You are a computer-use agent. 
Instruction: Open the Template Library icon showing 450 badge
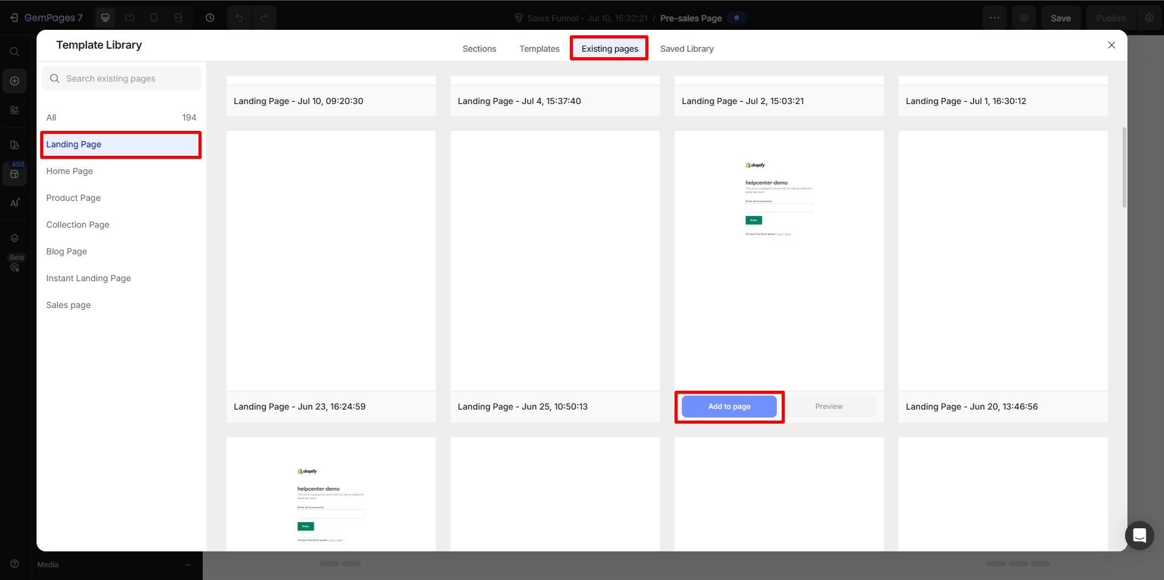[15, 174]
